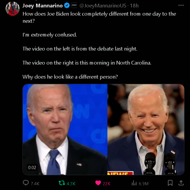
Task: Toggle the pink heart like icon
Action: 98,183
